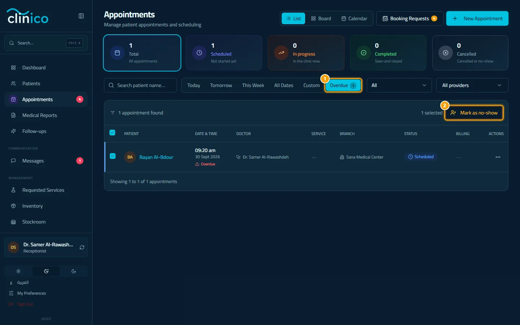Click the refresh icon beside Dr. Samer profile

coord(82,247)
